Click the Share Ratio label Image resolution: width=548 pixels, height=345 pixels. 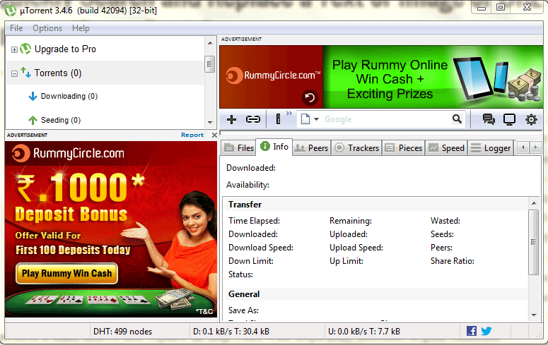[x=453, y=261]
